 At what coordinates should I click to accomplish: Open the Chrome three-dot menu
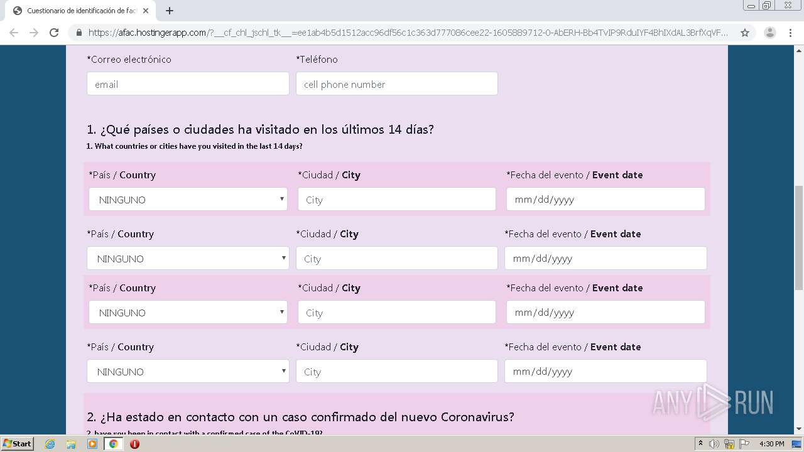pyautogui.click(x=791, y=33)
